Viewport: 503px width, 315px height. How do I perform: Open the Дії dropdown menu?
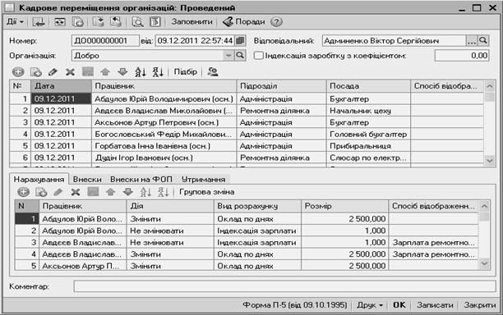coord(15,22)
